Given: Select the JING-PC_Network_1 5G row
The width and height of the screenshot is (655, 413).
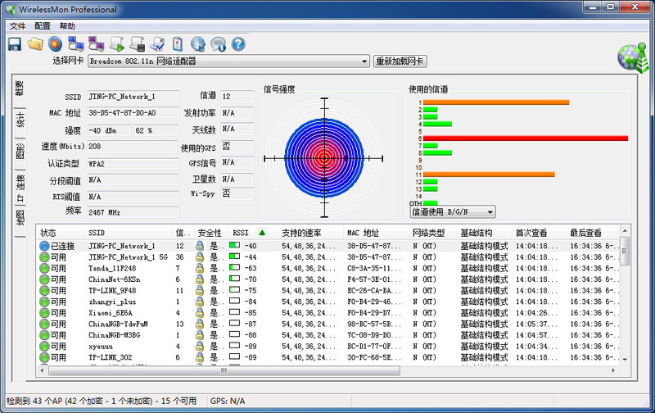Looking at the screenshot, I should 328,257.
